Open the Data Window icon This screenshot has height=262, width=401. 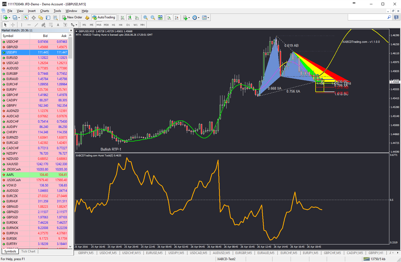point(33,18)
